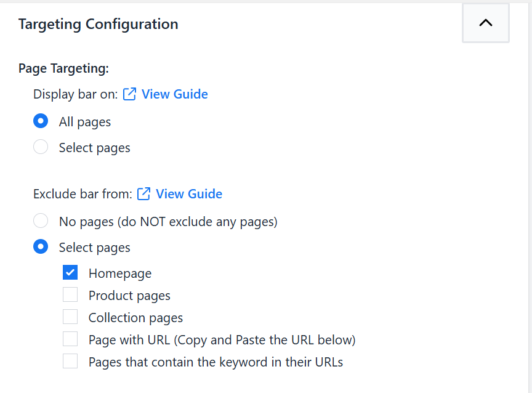This screenshot has width=532, height=393.
Task: Enable the Collection pages checkbox
Action: coord(70,317)
